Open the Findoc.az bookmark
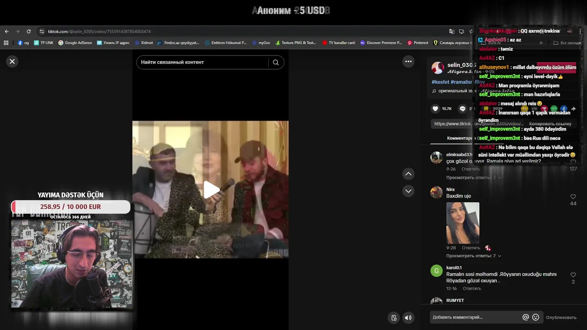Viewport: 587px width, 330px height. pos(178,43)
